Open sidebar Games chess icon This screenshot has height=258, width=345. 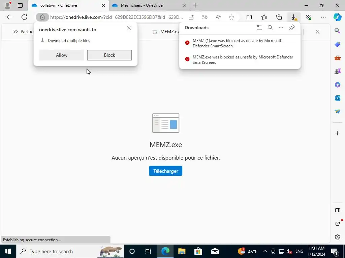tap(337, 71)
